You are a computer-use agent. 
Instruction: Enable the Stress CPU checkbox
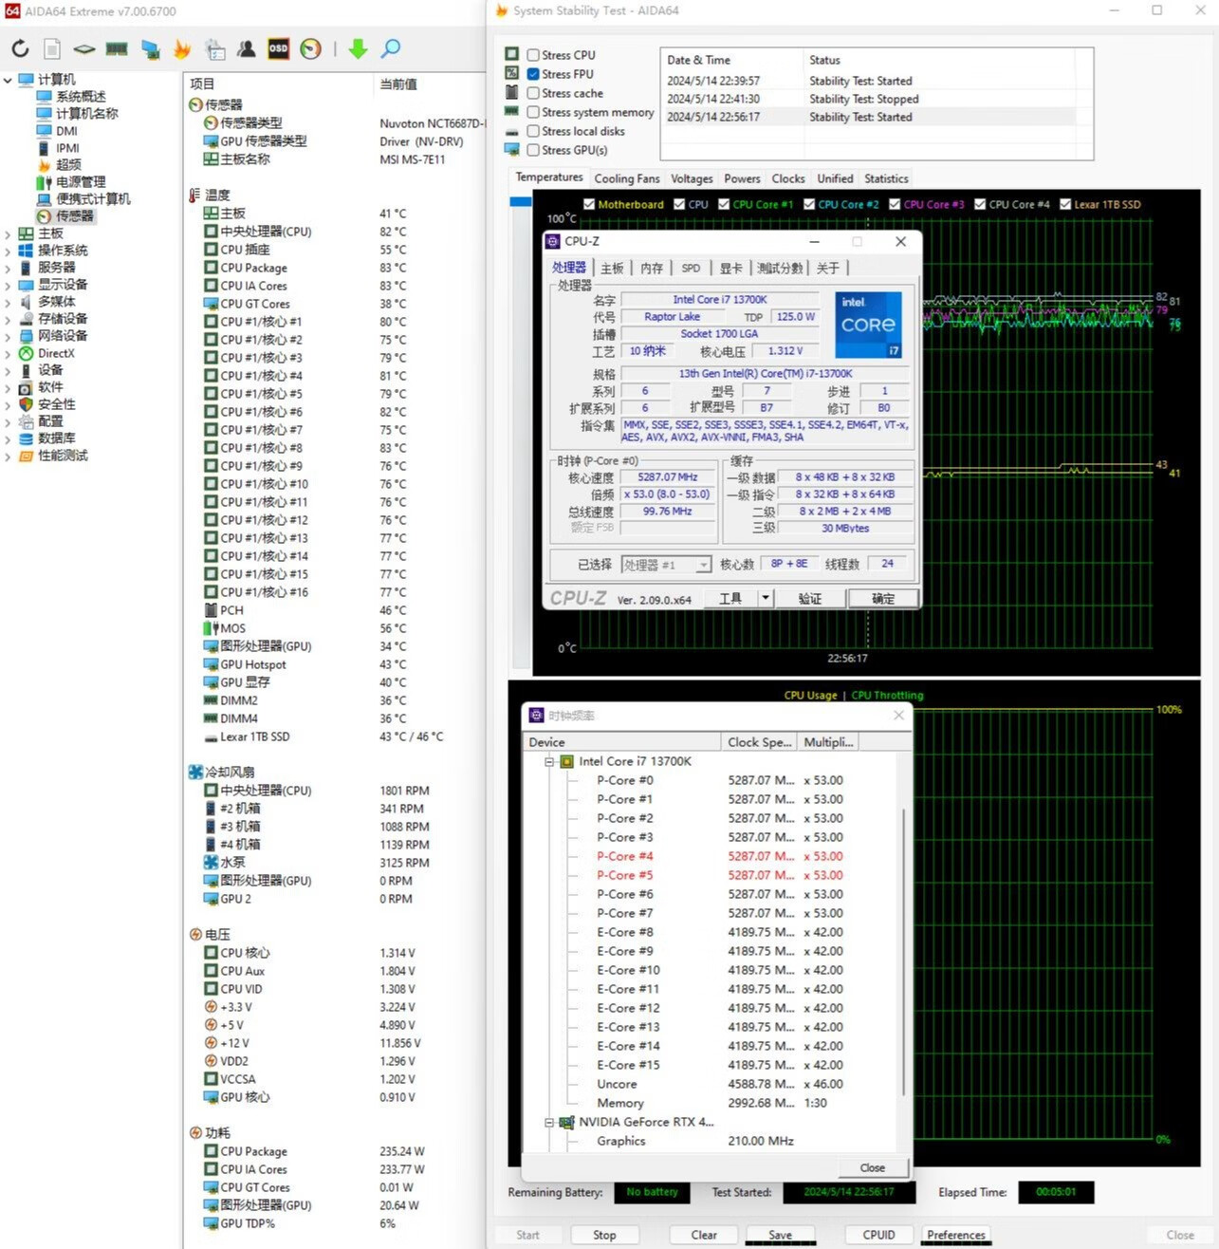[534, 55]
